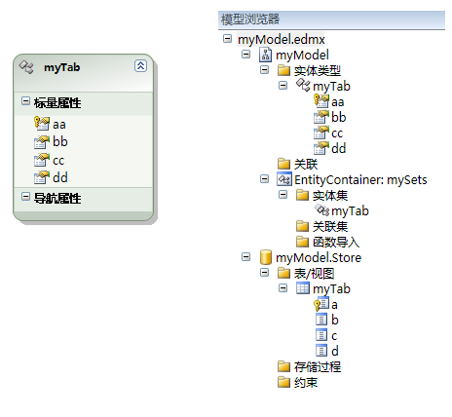The height and width of the screenshot is (417, 452).
Task: Select the aa label in entity diagram
Action: (59, 125)
